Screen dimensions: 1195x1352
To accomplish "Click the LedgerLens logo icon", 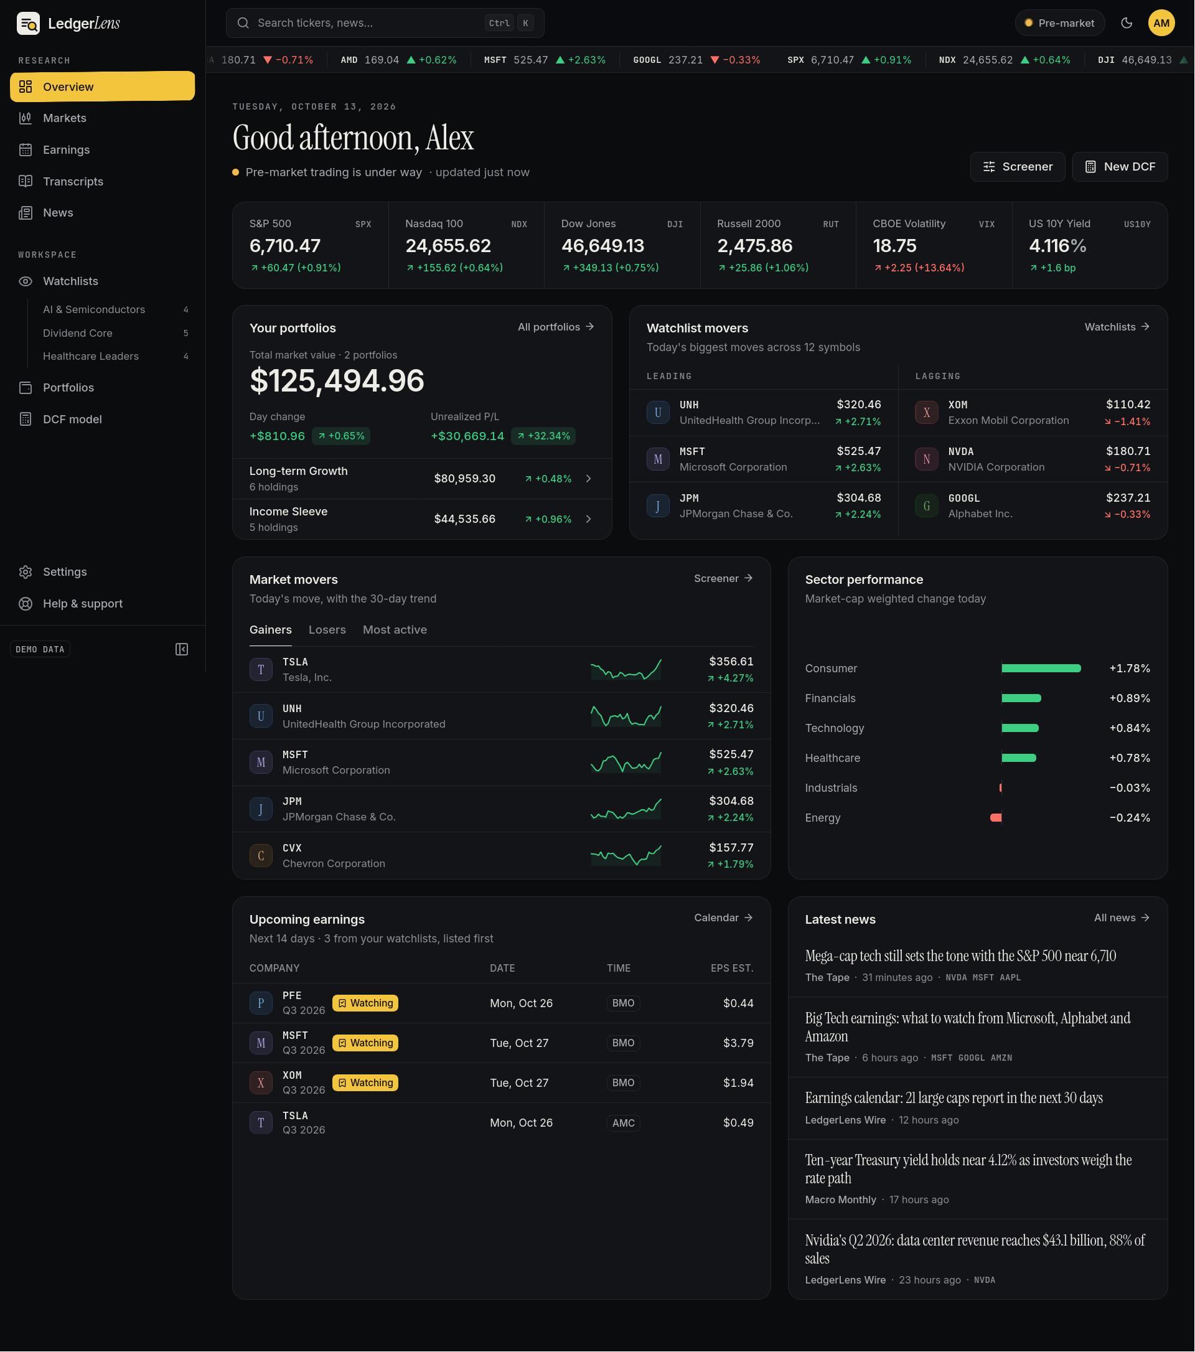I will click(x=29, y=23).
